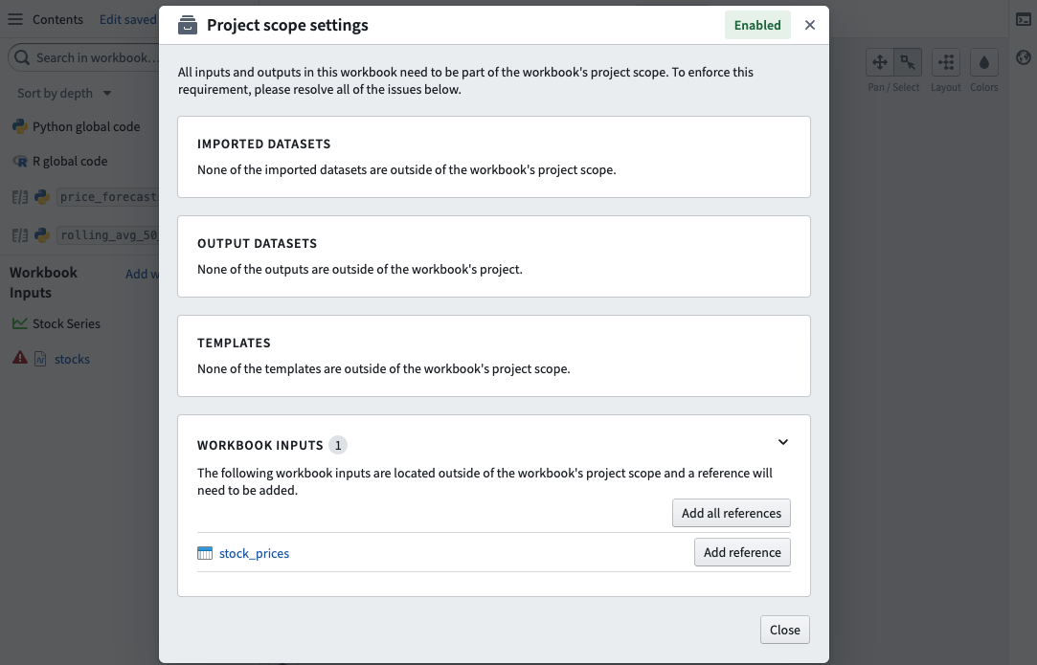Select the Stock Series input entry
This screenshot has height=665, width=1037.
tap(66, 323)
